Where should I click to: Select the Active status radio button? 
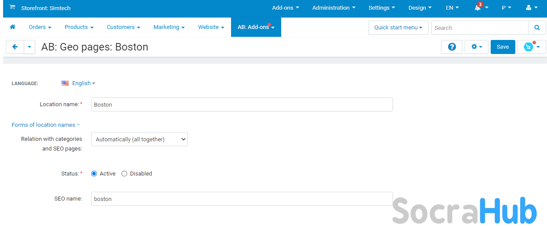[x=94, y=174]
